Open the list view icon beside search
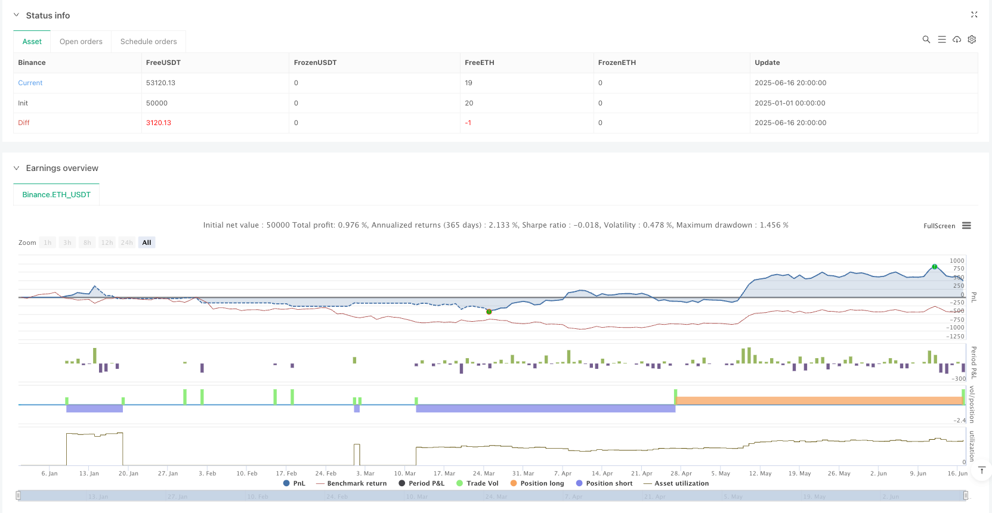 [x=941, y=39]
